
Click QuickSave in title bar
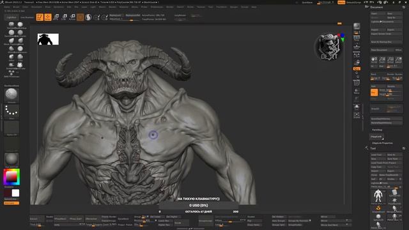(307, 3)
